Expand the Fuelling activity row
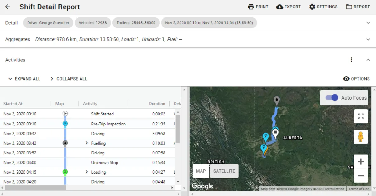The width and height of the screenshot is (376, 196). [87, 143]
